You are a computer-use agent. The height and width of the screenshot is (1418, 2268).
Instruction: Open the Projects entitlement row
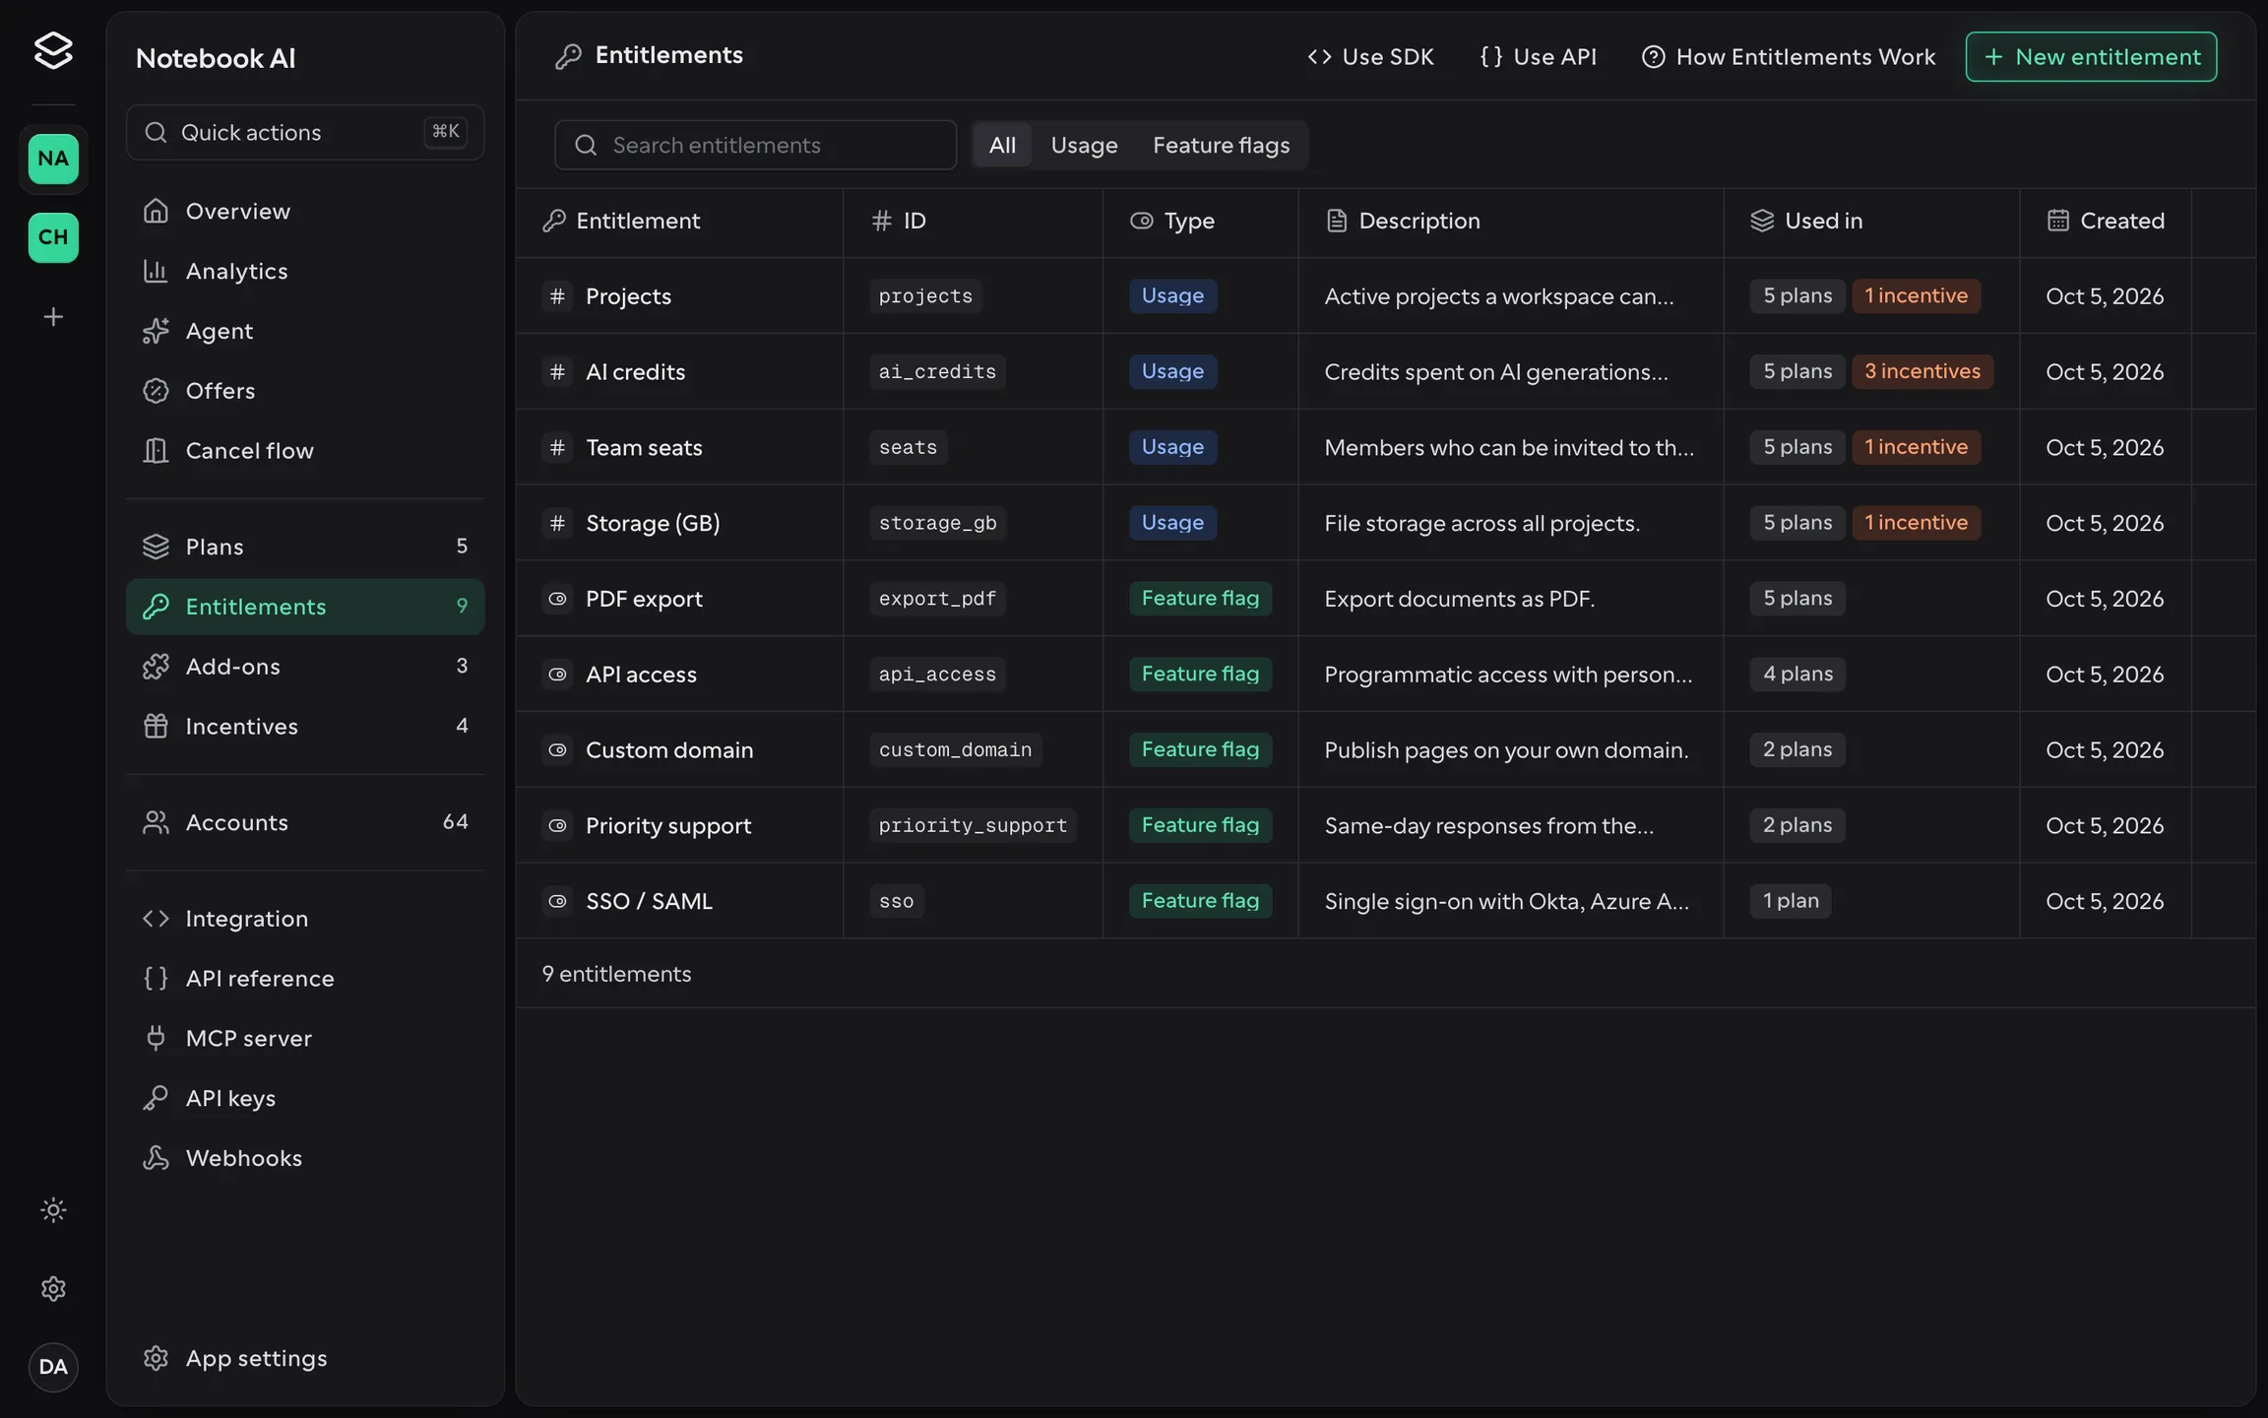[1385, 295]
